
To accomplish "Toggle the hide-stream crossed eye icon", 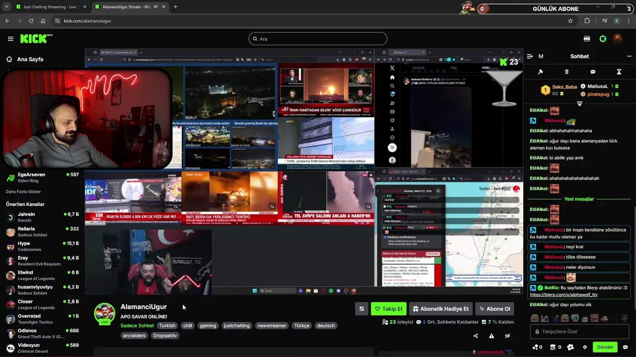I will pos(507,336).
